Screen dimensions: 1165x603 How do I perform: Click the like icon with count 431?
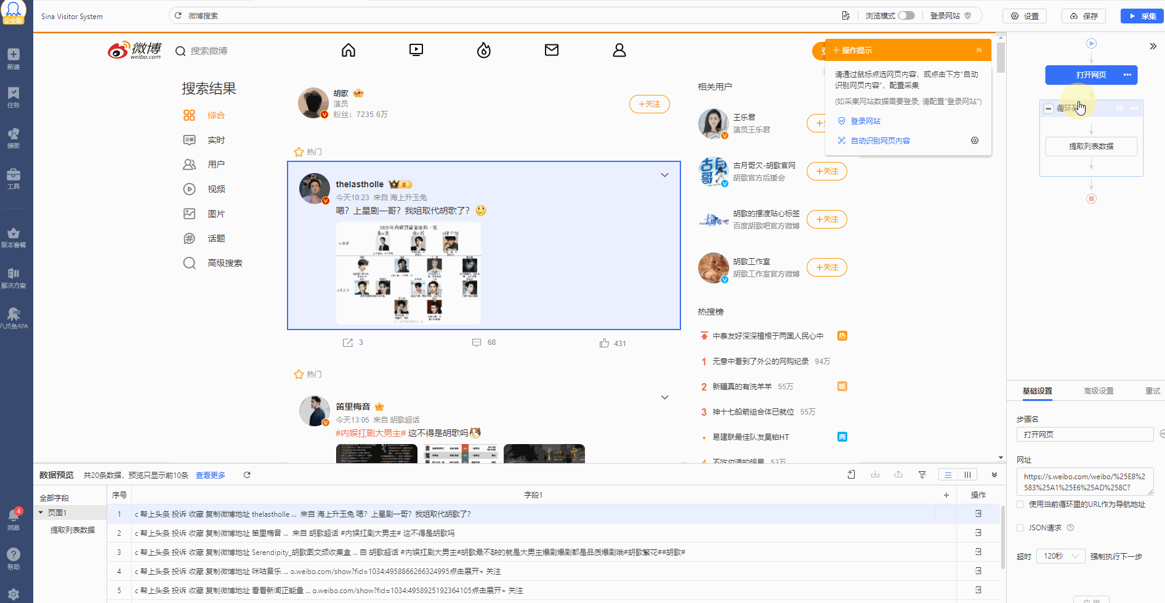coord(605,342)
